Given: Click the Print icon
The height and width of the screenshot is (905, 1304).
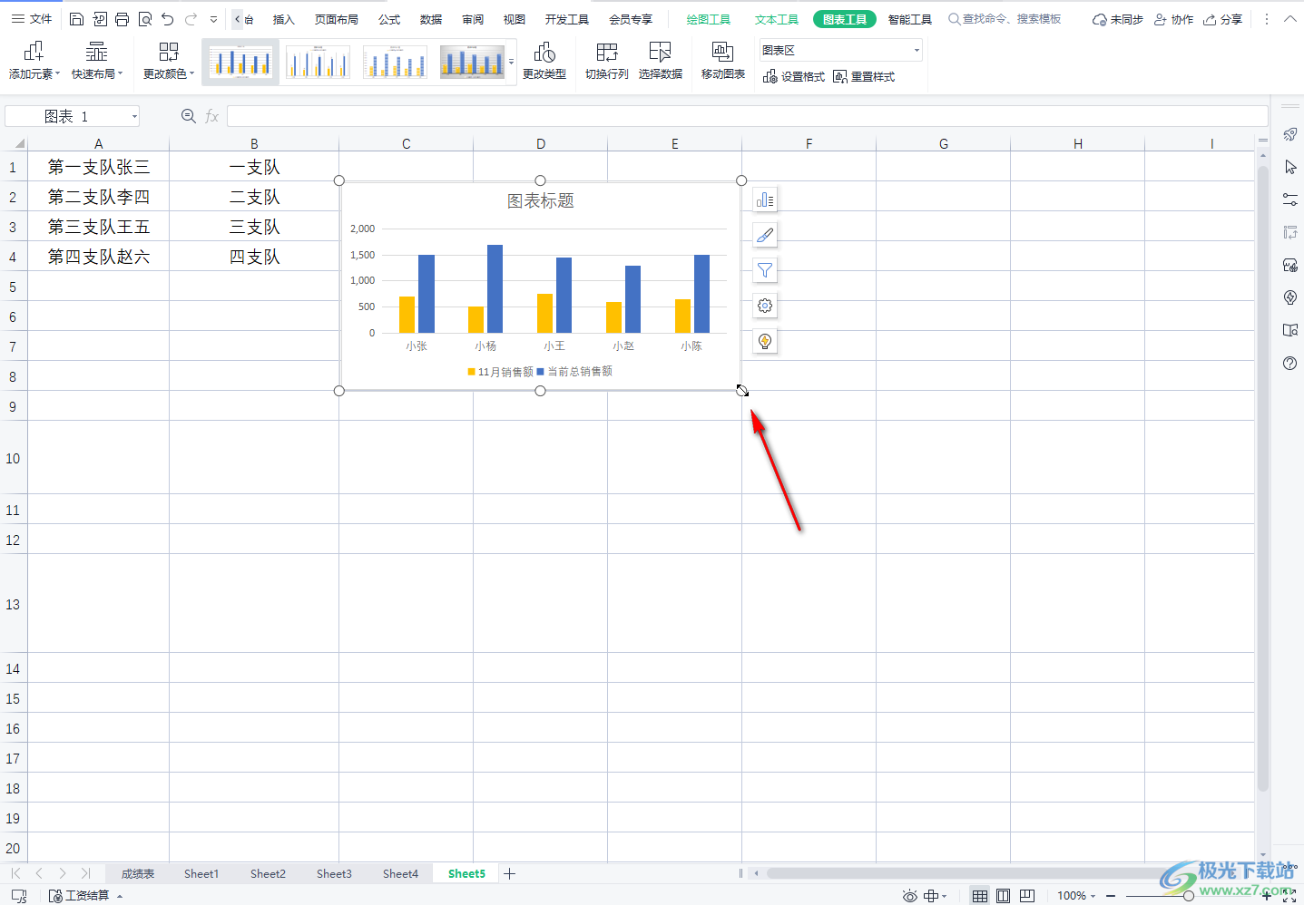Looking at the screenshot, I should point(122,19).
